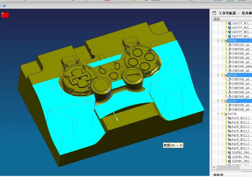The width and height of the screenshot is (252, 177).
Task: Click the small blue cube icon at top left
Action: (3, 5)
